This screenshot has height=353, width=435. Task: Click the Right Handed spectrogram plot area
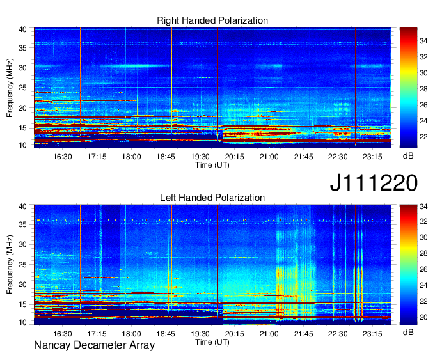click(212, 88)
